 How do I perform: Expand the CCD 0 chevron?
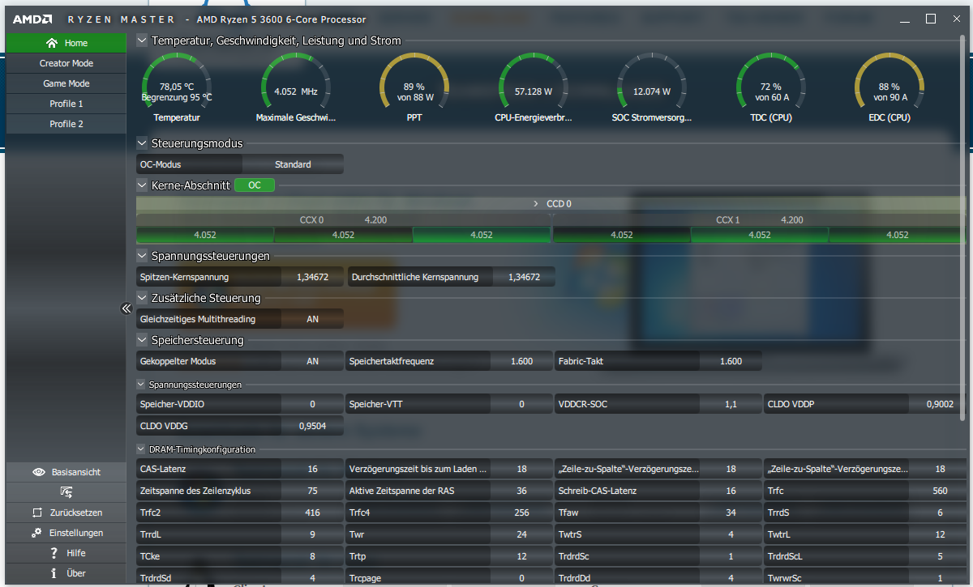[536, 204]
